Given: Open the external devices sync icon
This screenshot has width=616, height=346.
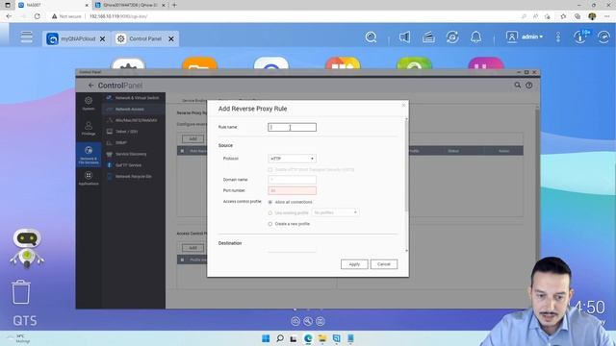Looking at the screenshot, I should (x=452, y=37).
